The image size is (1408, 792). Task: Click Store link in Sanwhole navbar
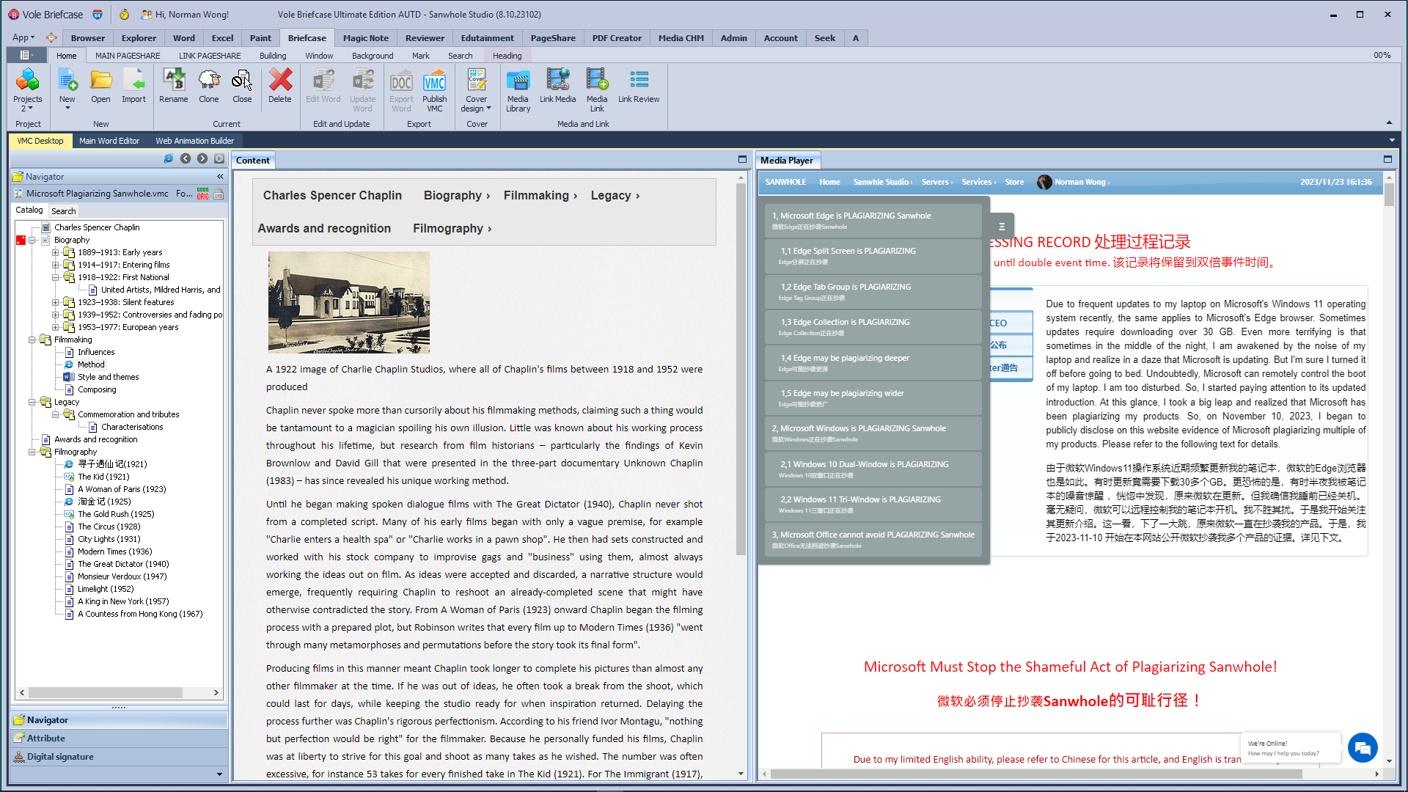click(x=1014, y=182)
